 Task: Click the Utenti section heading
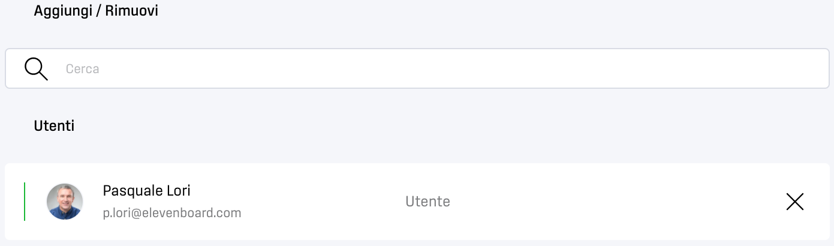pos(54,126)
